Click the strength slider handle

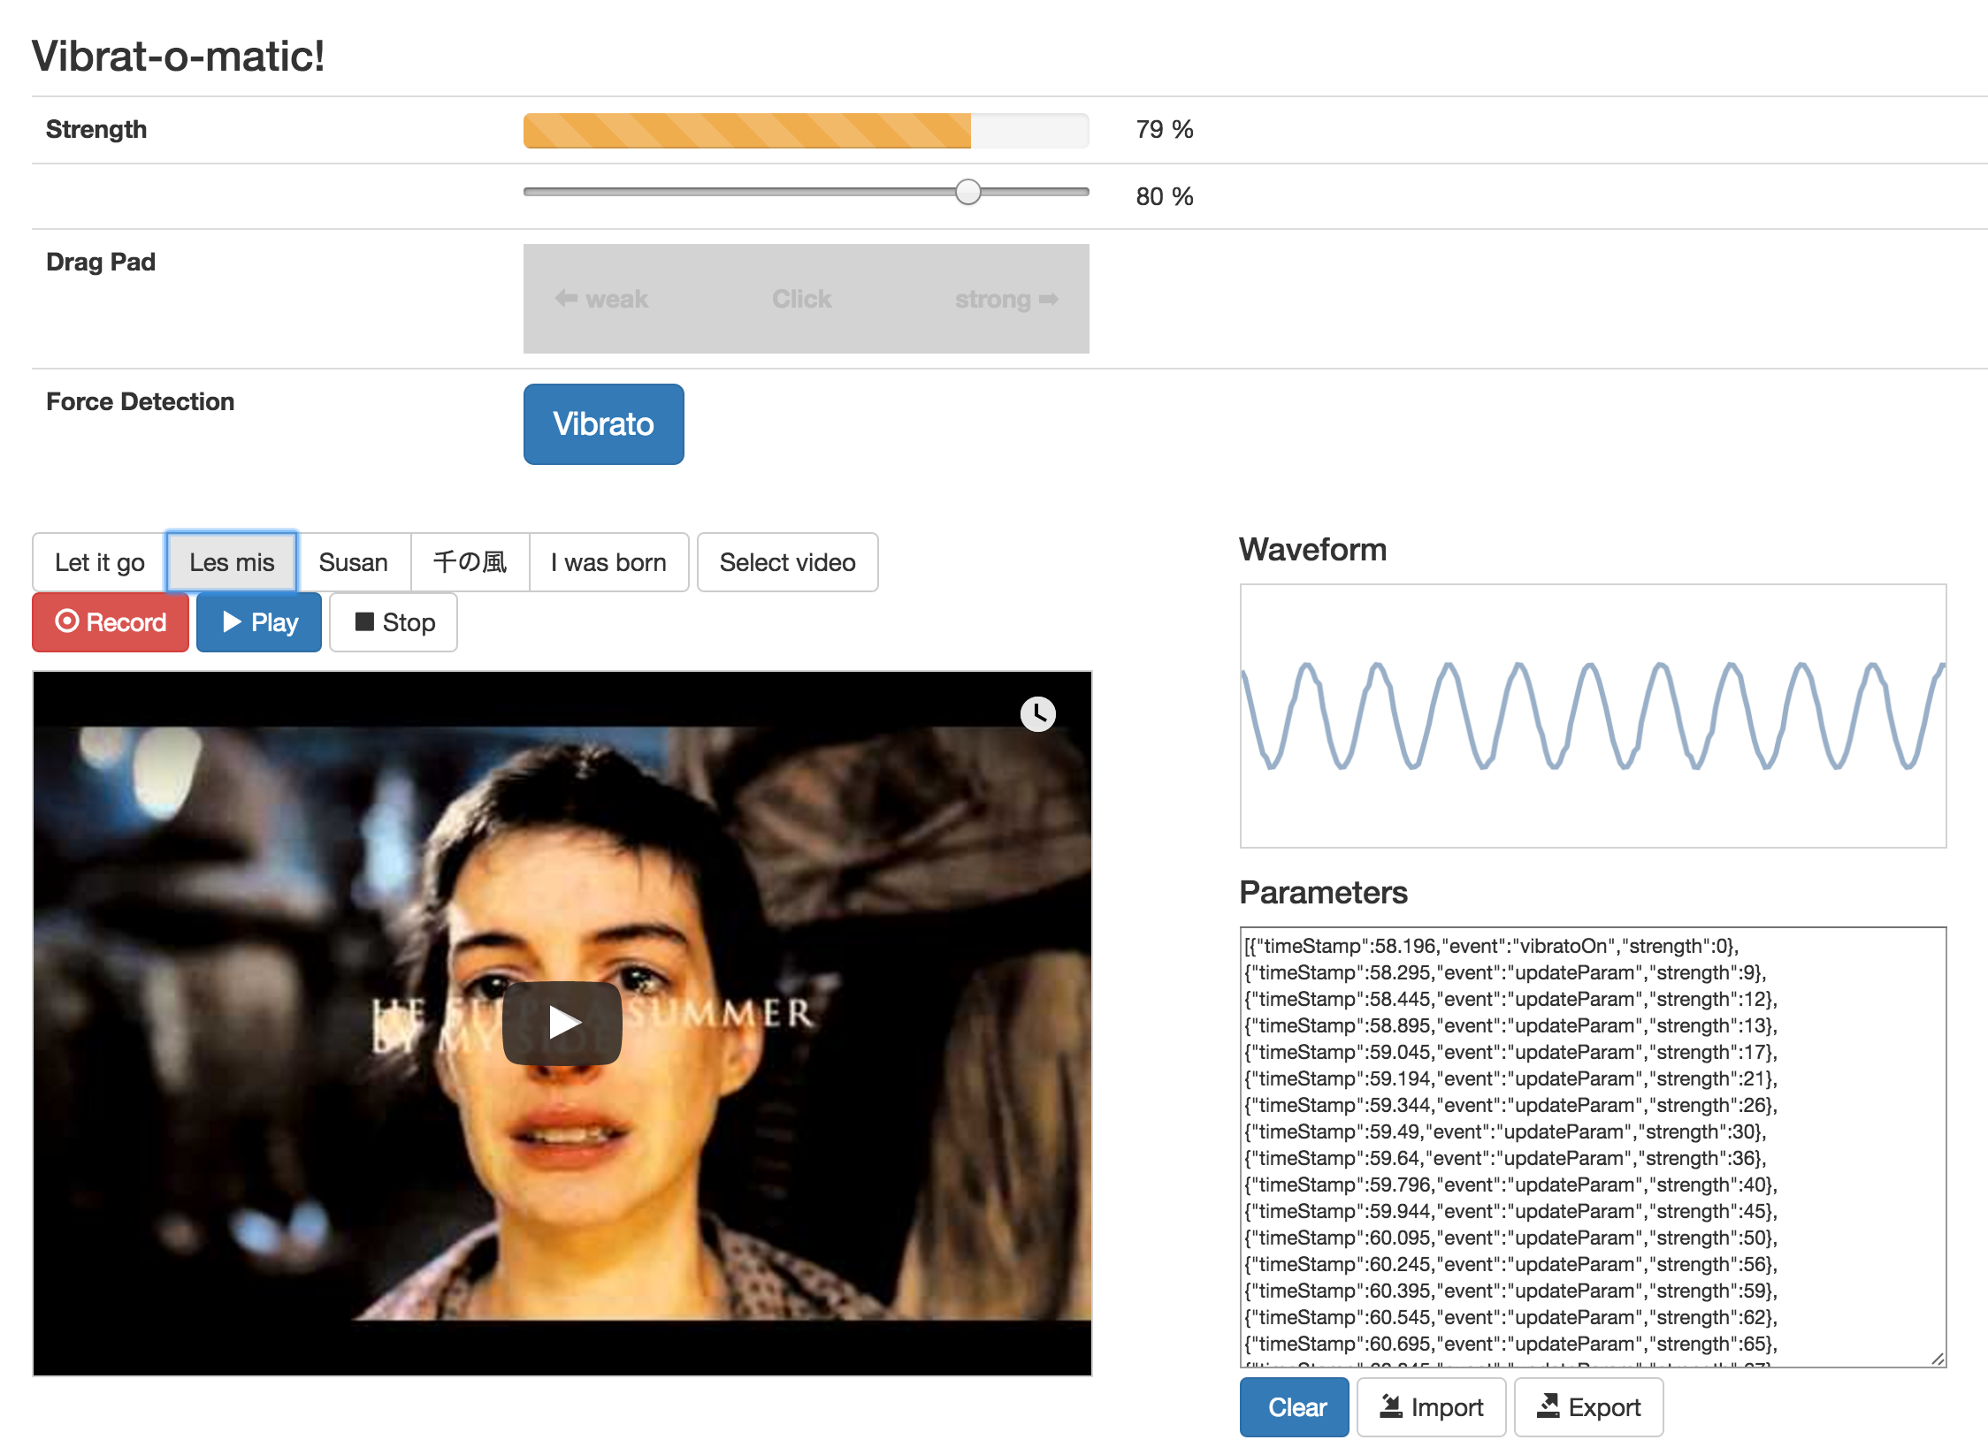pos(968,192)
